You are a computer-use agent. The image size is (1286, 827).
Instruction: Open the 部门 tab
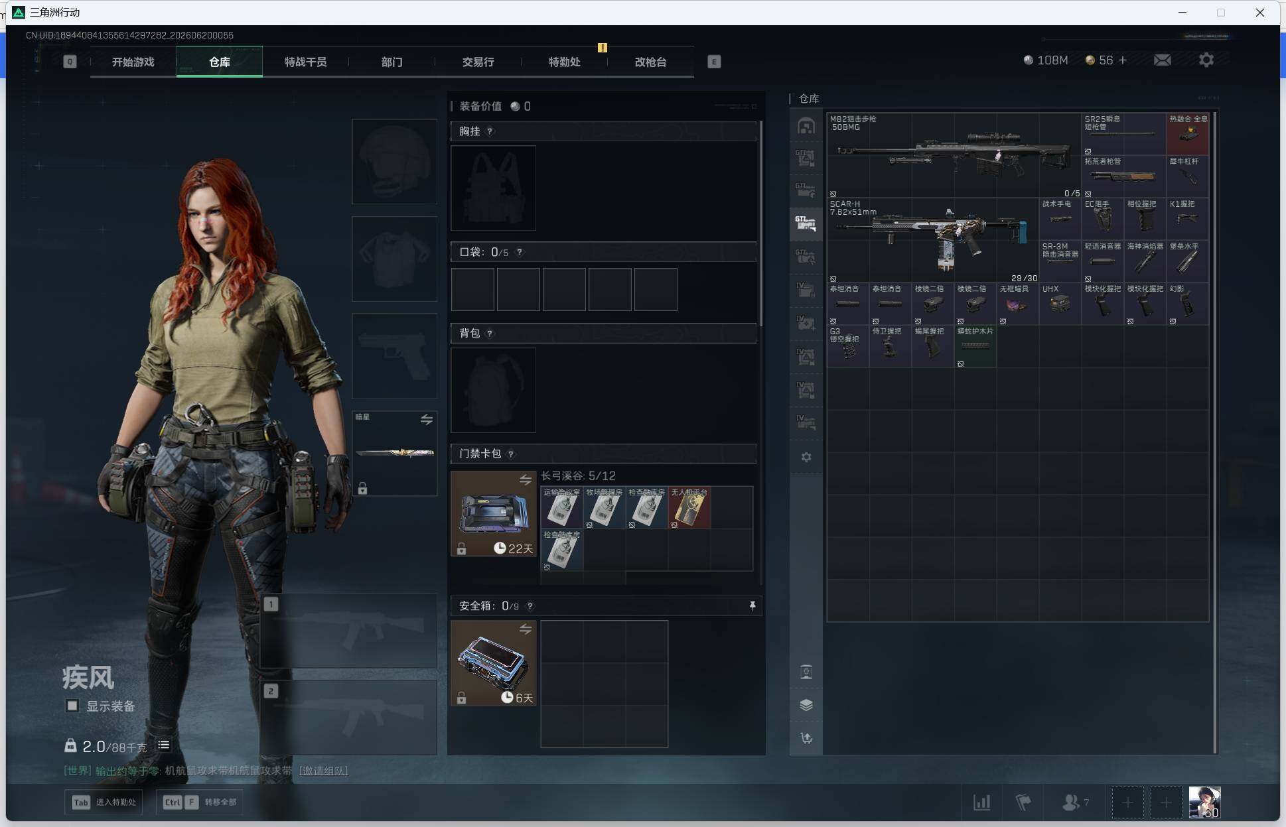point(392,62)
